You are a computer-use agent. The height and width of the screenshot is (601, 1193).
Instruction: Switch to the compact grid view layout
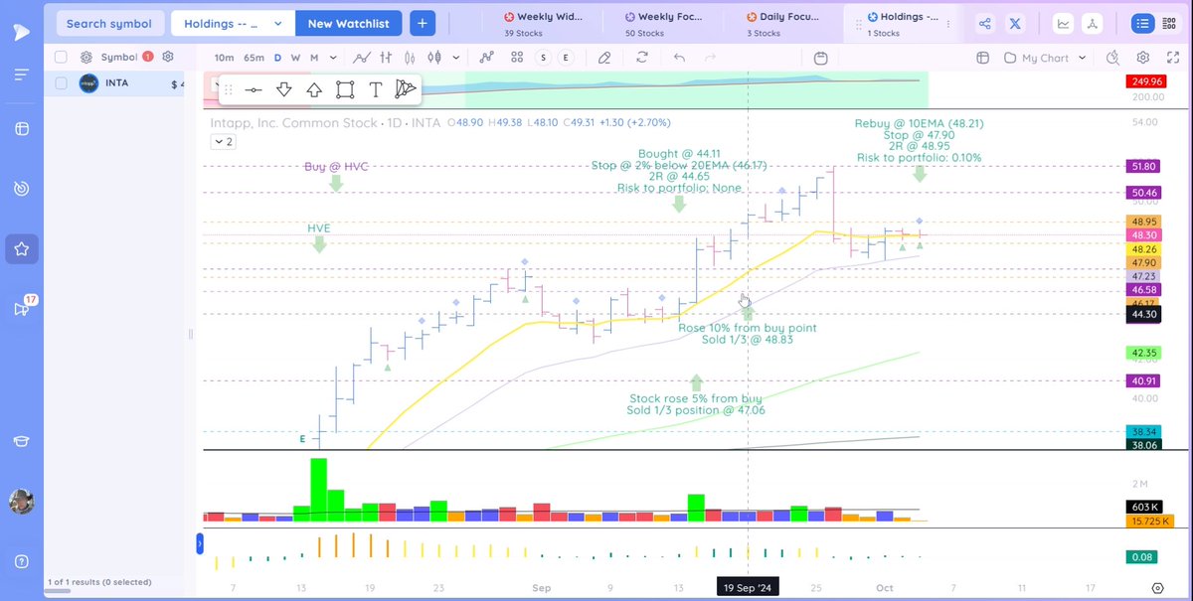[1168, 24]
